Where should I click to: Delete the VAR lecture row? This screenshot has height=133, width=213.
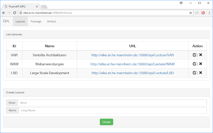[201, 55]
